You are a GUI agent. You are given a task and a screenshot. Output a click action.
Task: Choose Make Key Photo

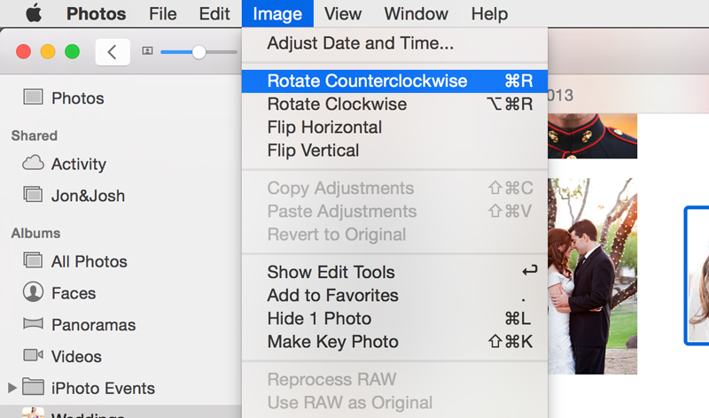[x=394, y=342]
